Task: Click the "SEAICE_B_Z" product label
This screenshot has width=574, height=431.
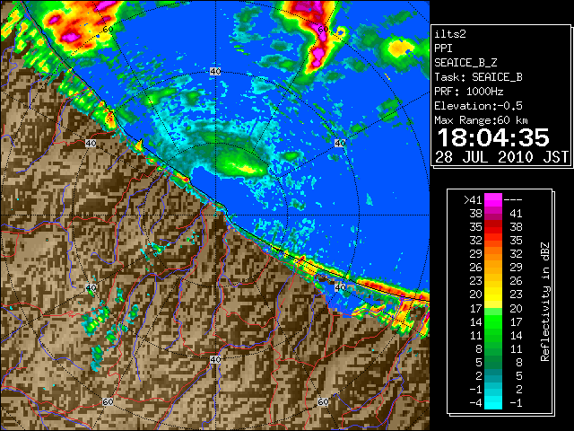Action: coord(465,63)
